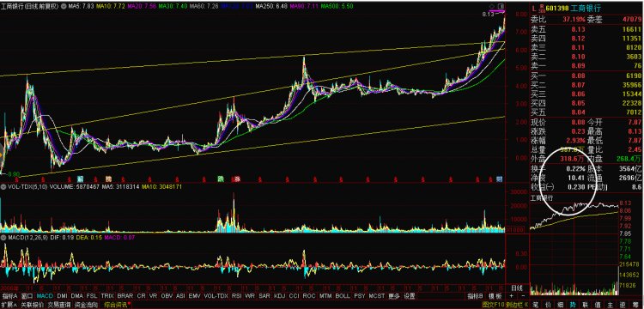Click the 解 event marker icon
644x309 pixels.
[81, 179]
